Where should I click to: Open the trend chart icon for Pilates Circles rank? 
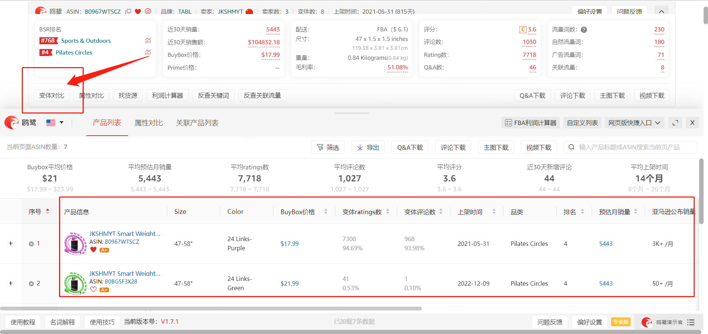148,52
